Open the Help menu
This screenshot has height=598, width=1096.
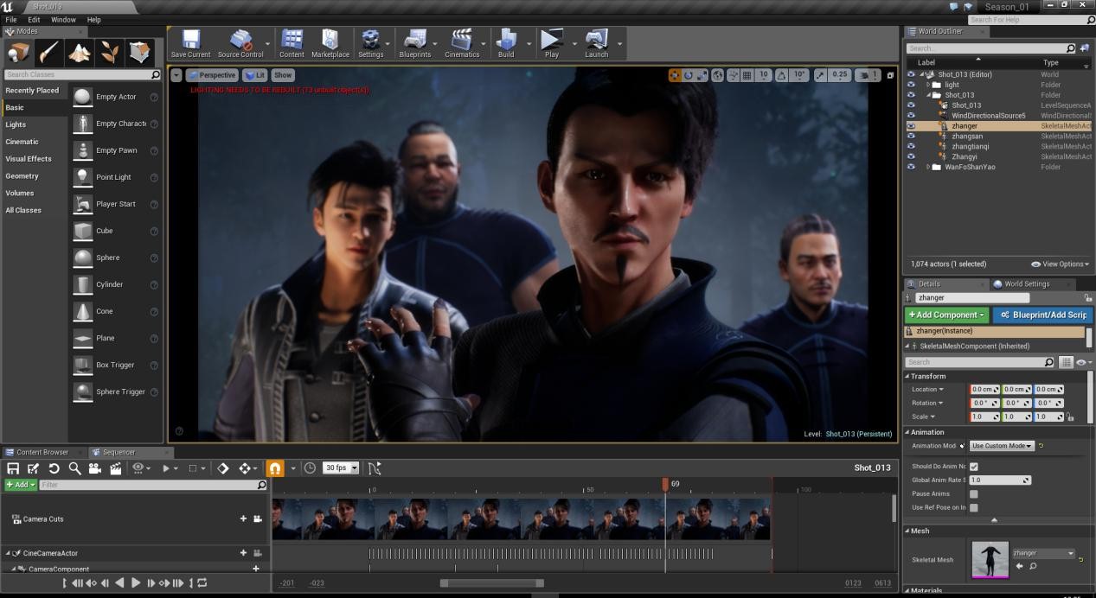[x=93, y=19]
